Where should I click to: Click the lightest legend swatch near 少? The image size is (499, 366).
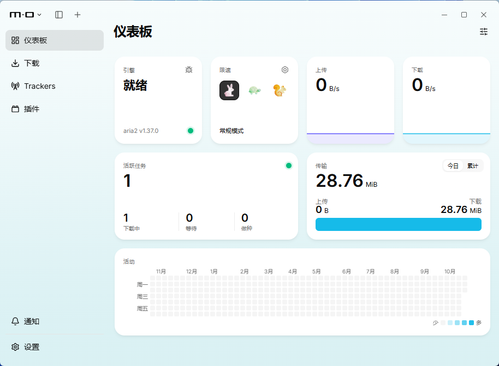tap(443, 322)
